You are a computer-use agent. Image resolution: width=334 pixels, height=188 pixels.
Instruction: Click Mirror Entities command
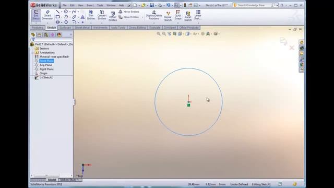pos(129,11)
